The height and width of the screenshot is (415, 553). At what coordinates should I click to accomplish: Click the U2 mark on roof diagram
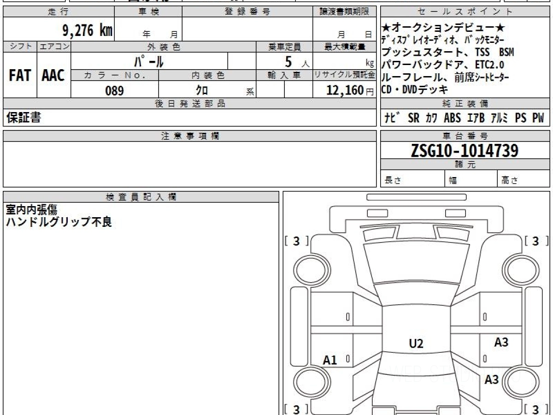(x=416, y=344)
